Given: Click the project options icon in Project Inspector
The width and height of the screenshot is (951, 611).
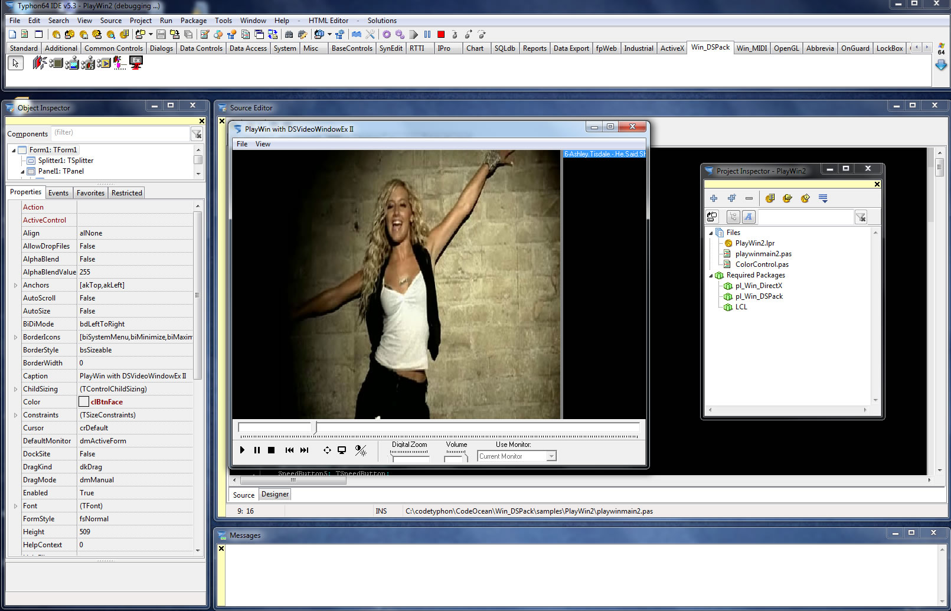Looking at the screenshot, I should [x=770, y=198].
